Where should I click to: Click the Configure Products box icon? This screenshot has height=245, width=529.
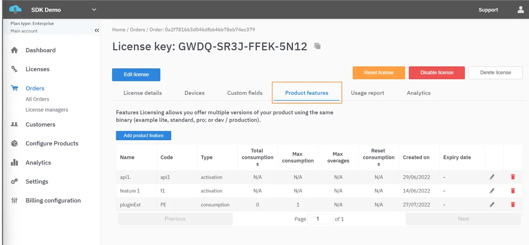pyautogui.click(x=14, y=143)
